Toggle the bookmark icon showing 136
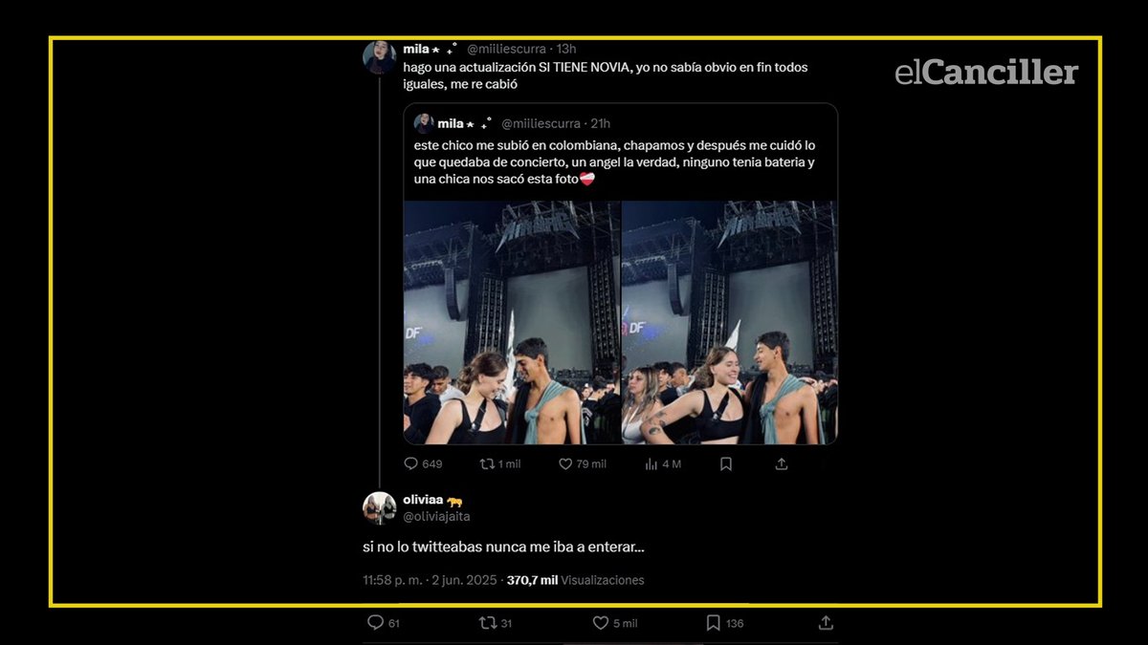The height and width of the screenshot is (645, 1148). click(x=713, y=622)
